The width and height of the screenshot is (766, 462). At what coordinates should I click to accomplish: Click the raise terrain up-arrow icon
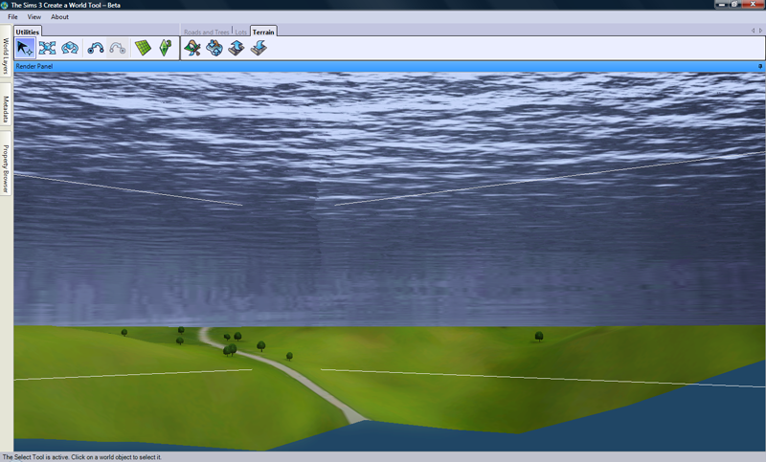[x=237, y=48]
